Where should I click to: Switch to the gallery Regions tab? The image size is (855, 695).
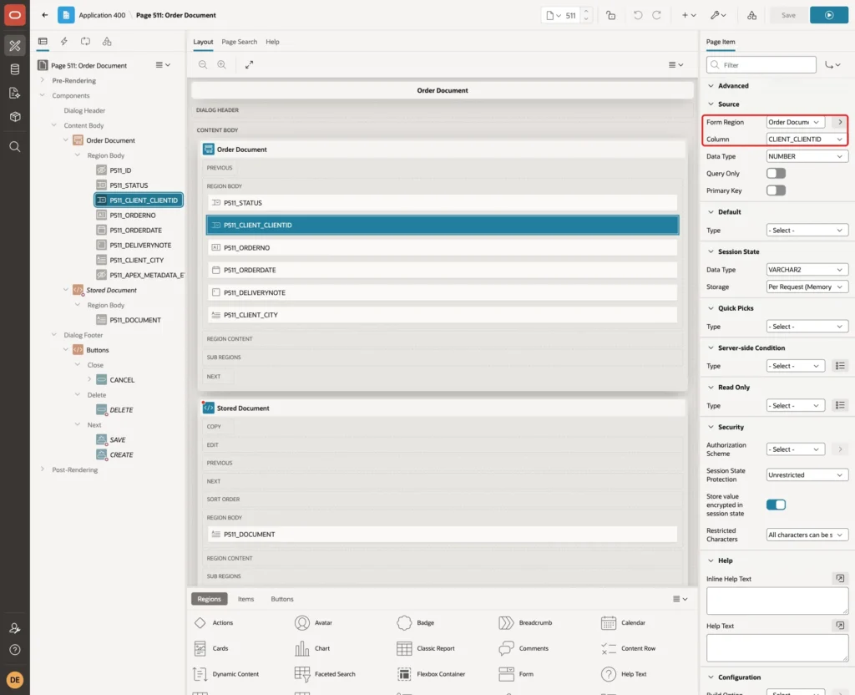click(209, 599)
